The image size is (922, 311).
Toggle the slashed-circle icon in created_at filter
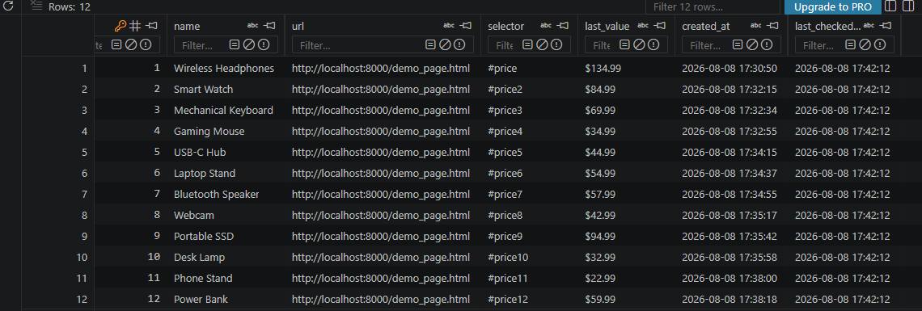pos(752,44)
